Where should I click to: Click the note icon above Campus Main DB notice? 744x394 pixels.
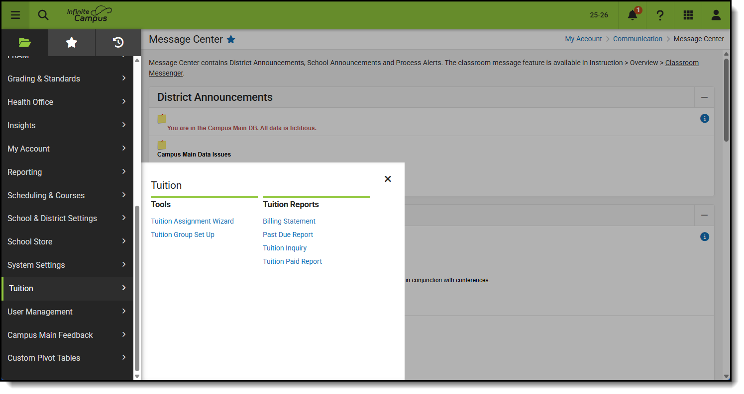(162, 119)
